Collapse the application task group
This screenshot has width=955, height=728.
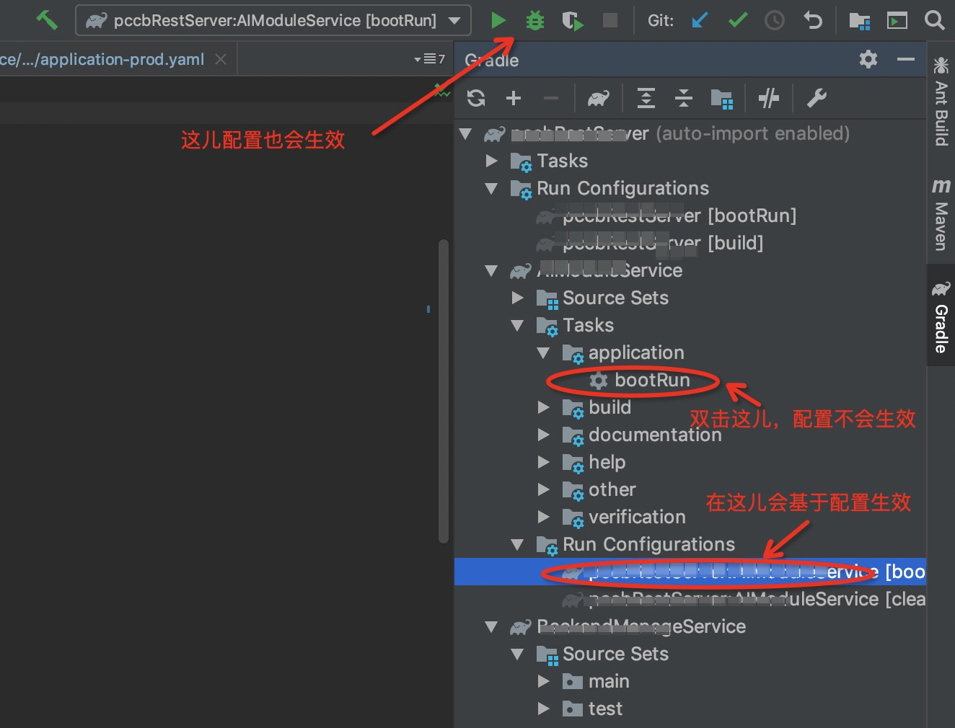tap(545, 353)
